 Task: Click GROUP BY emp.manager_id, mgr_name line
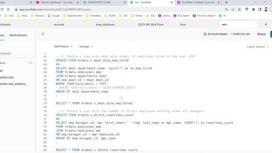85,139
